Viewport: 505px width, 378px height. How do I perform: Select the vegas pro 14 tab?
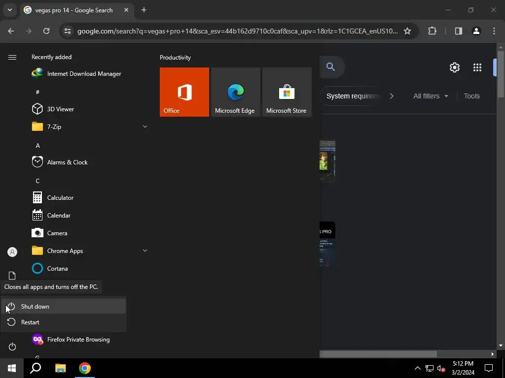74,10
